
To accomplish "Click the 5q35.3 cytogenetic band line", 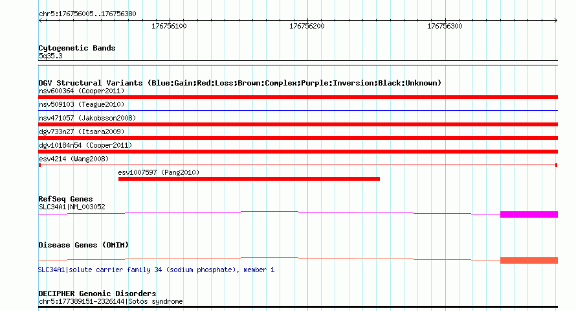I will click(x=298, y=63).
